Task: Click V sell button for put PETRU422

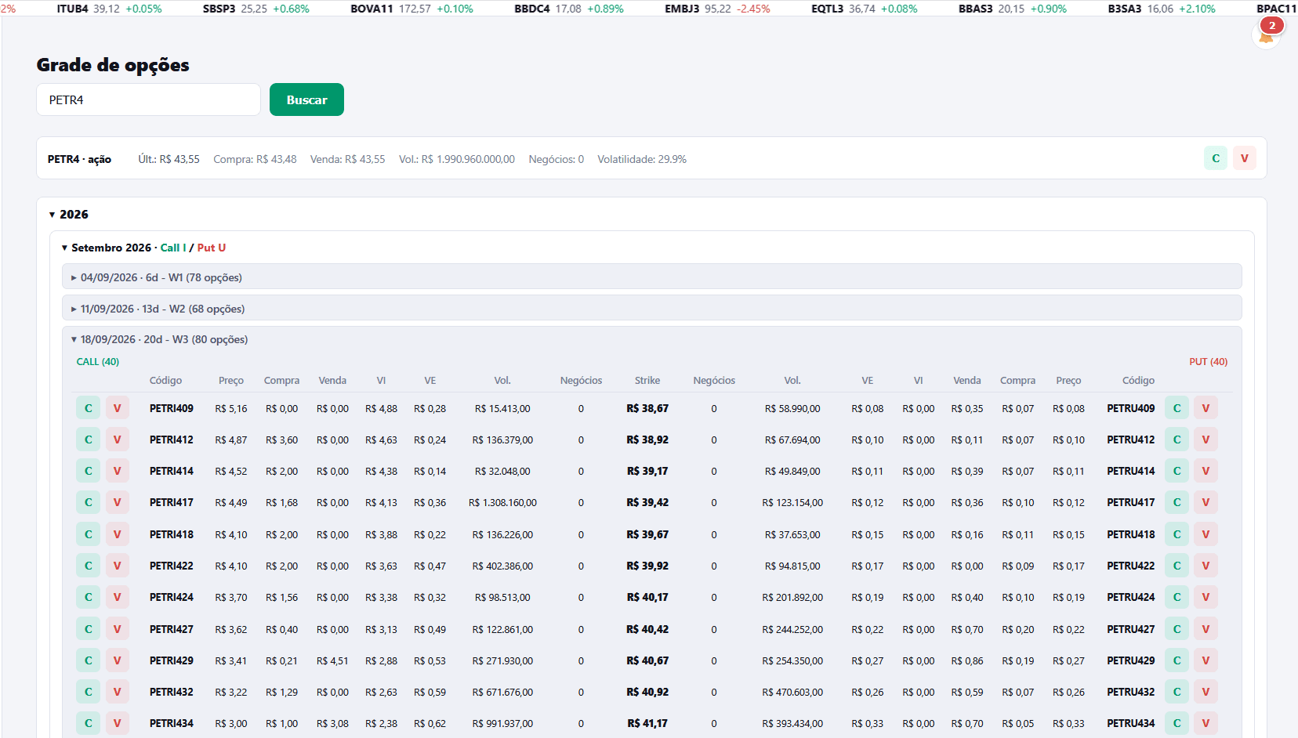Action: click(x=1206, y=566)
